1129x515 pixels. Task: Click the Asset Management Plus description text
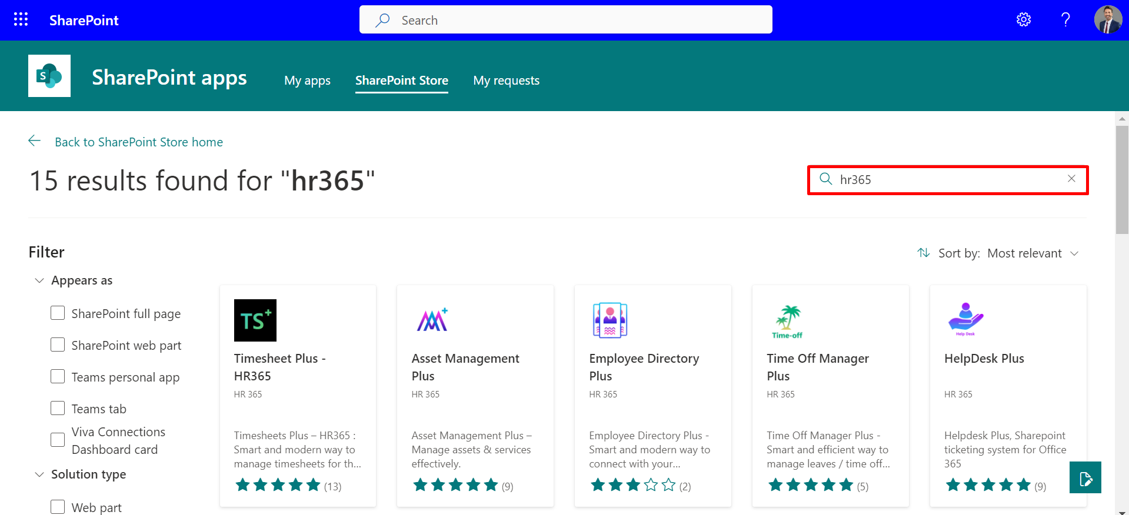471,450
